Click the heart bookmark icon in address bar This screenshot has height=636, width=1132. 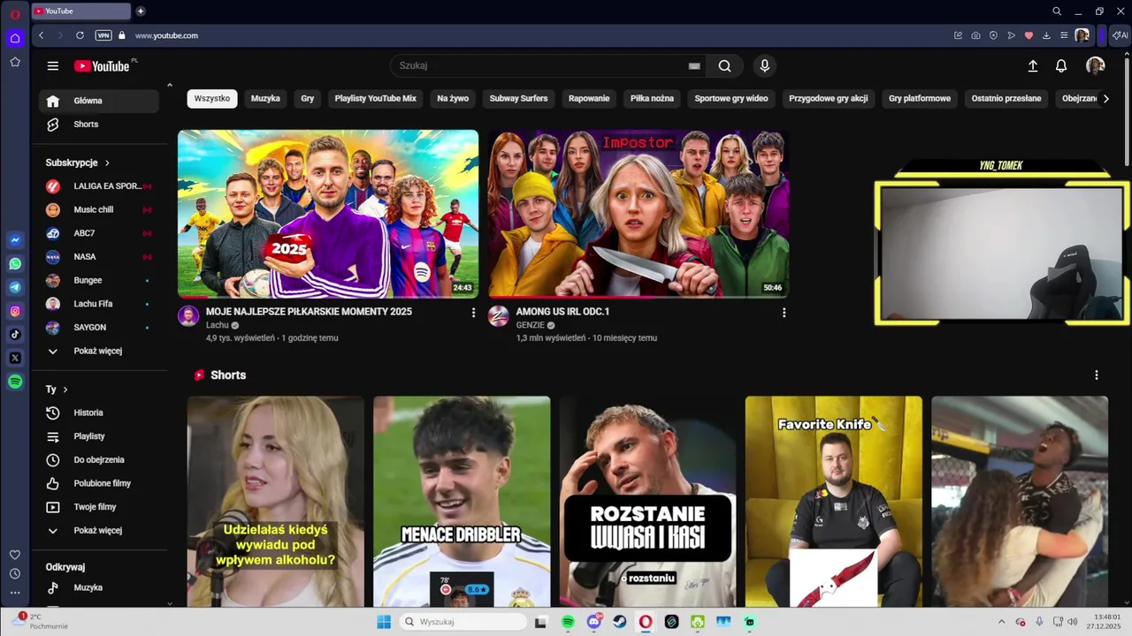pyautogui.click(x=1029, y=35)
